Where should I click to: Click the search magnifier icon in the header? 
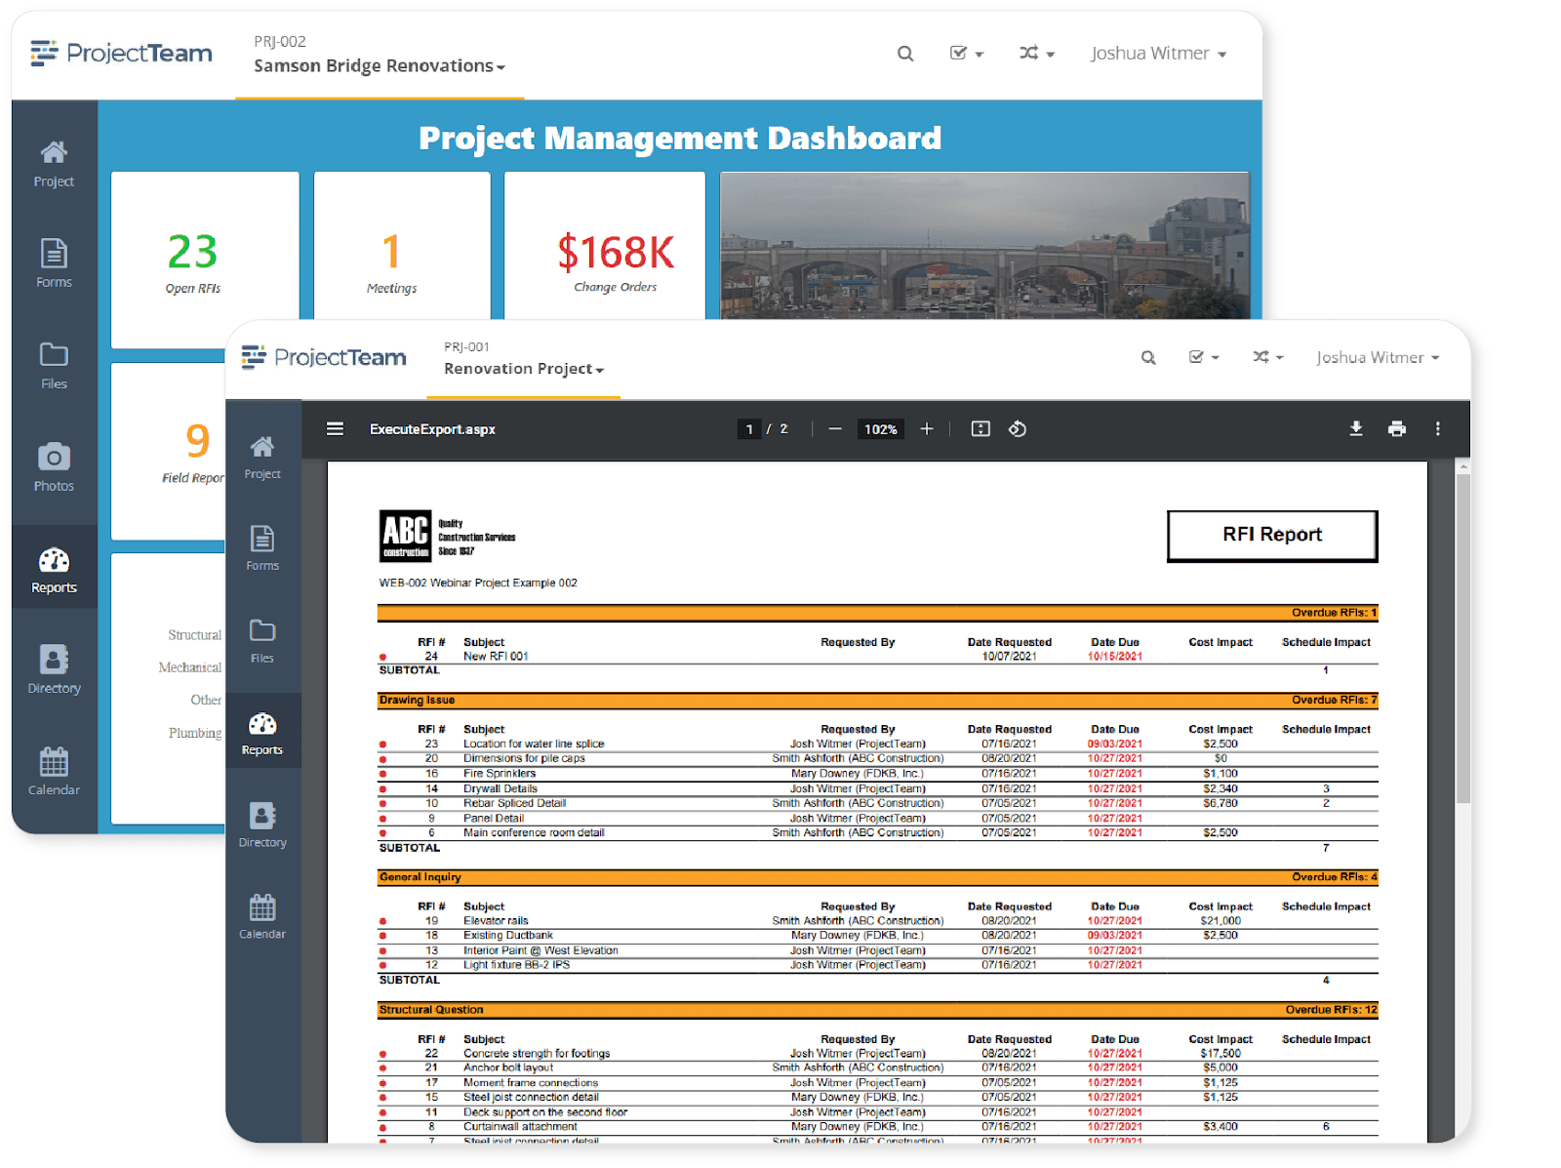pos(1148,357)
